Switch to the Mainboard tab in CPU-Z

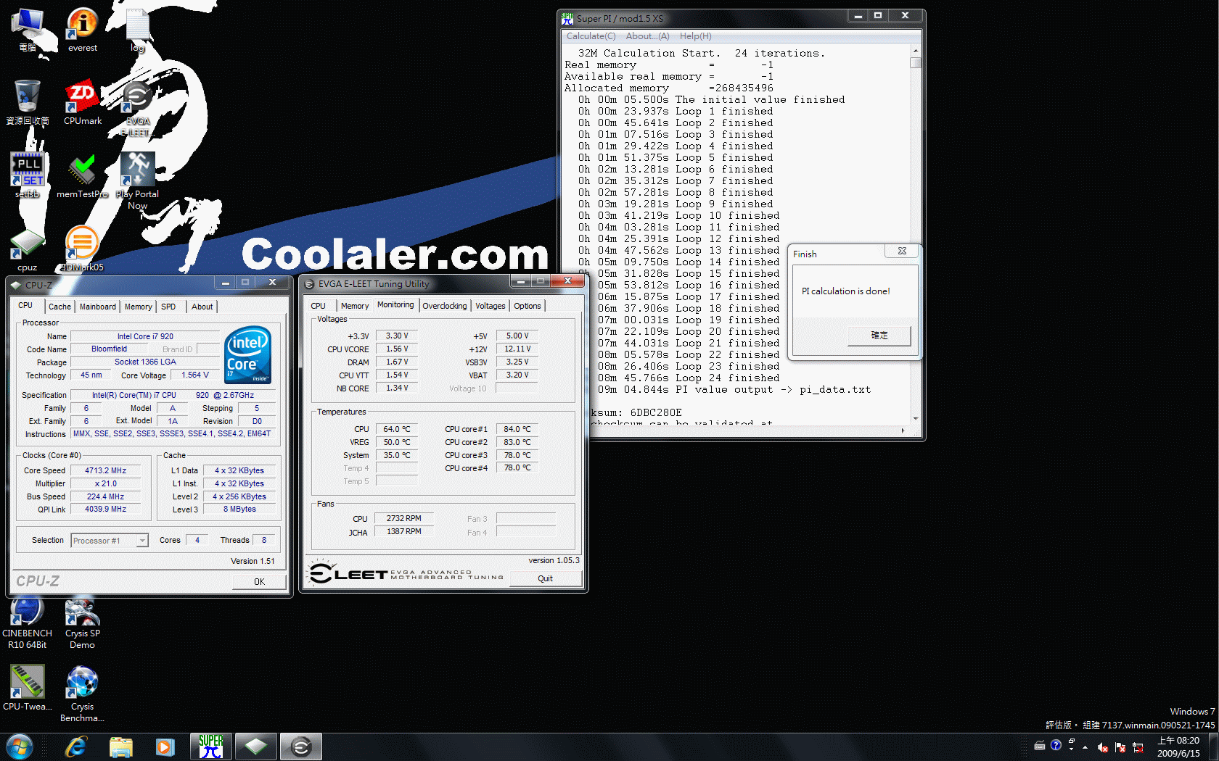click(x=98, y=307)
